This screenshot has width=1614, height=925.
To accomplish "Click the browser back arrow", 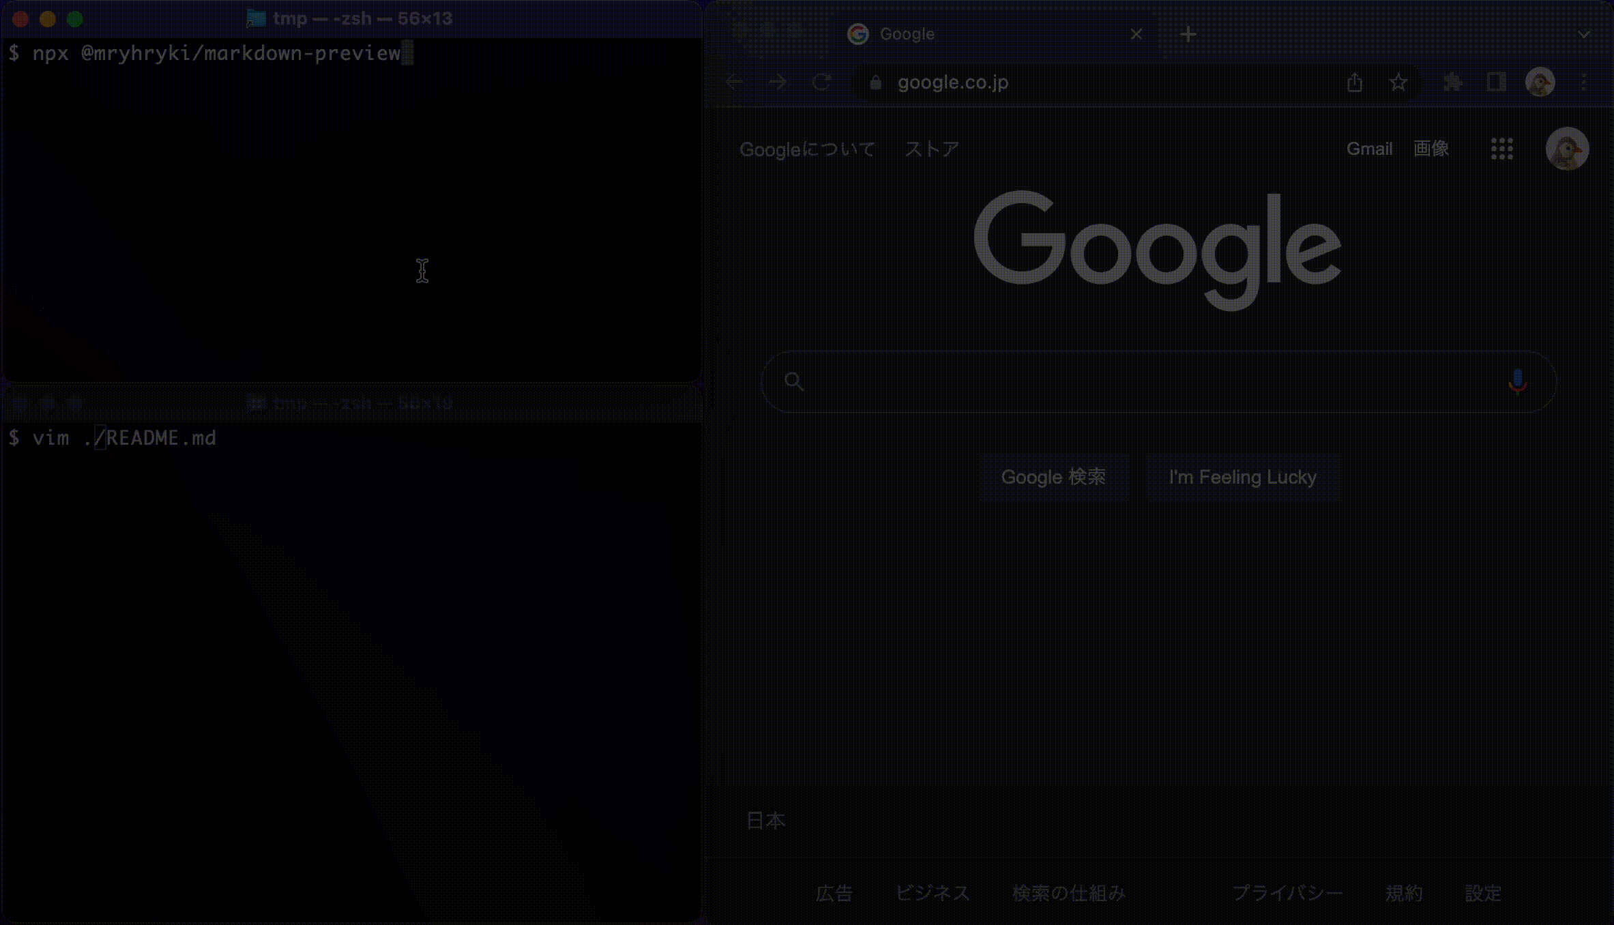I will coord(735,83).
